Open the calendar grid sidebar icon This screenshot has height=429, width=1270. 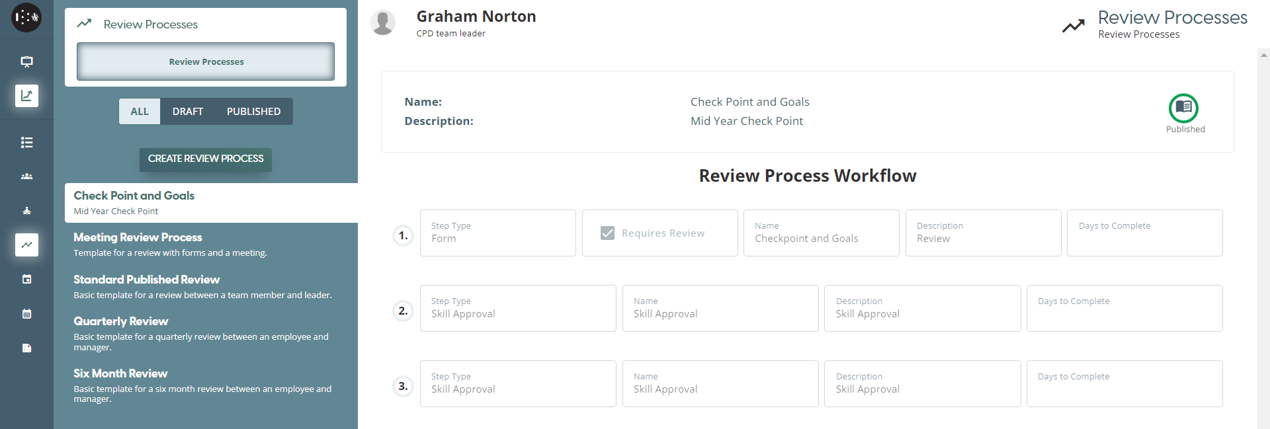point(26,313)
